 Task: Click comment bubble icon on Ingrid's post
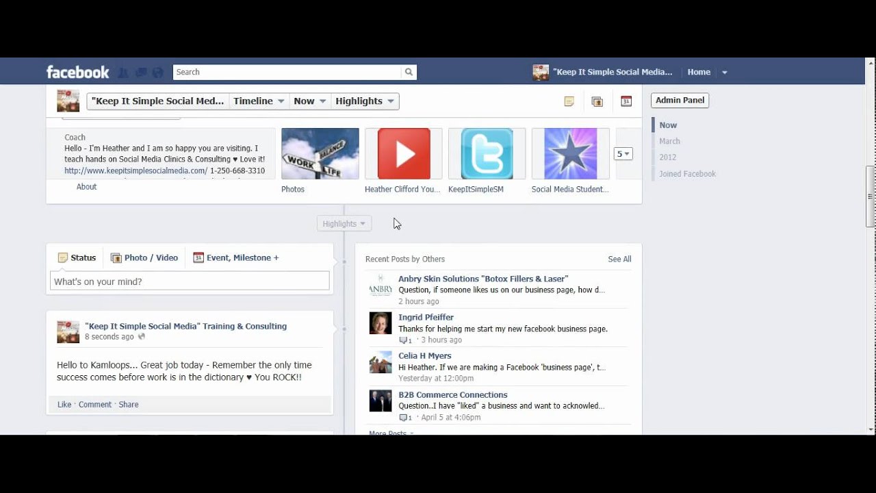[404, 340]
